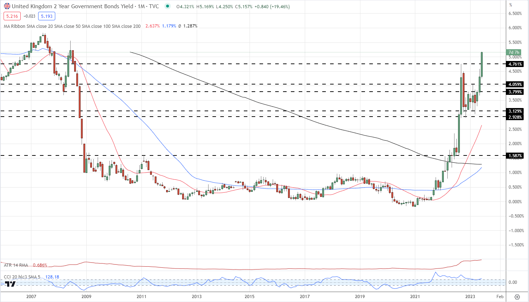Click the 4.059% price level label
Viewport: 529px width, 302px height.
515,85
